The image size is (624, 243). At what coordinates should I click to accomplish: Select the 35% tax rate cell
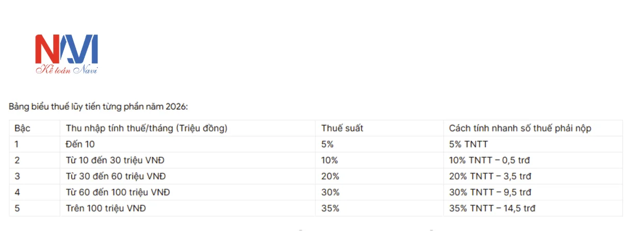(330, 208)
